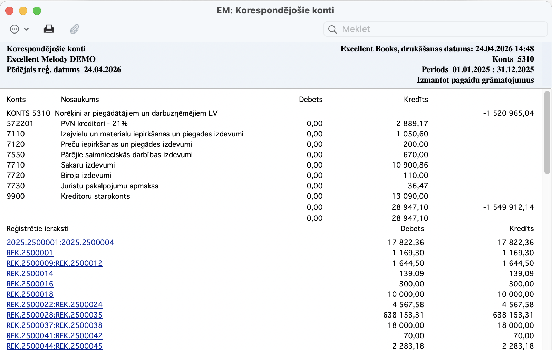Open the REK.2500001 record link
Screen dimensions: 552x350
[30, 253]
